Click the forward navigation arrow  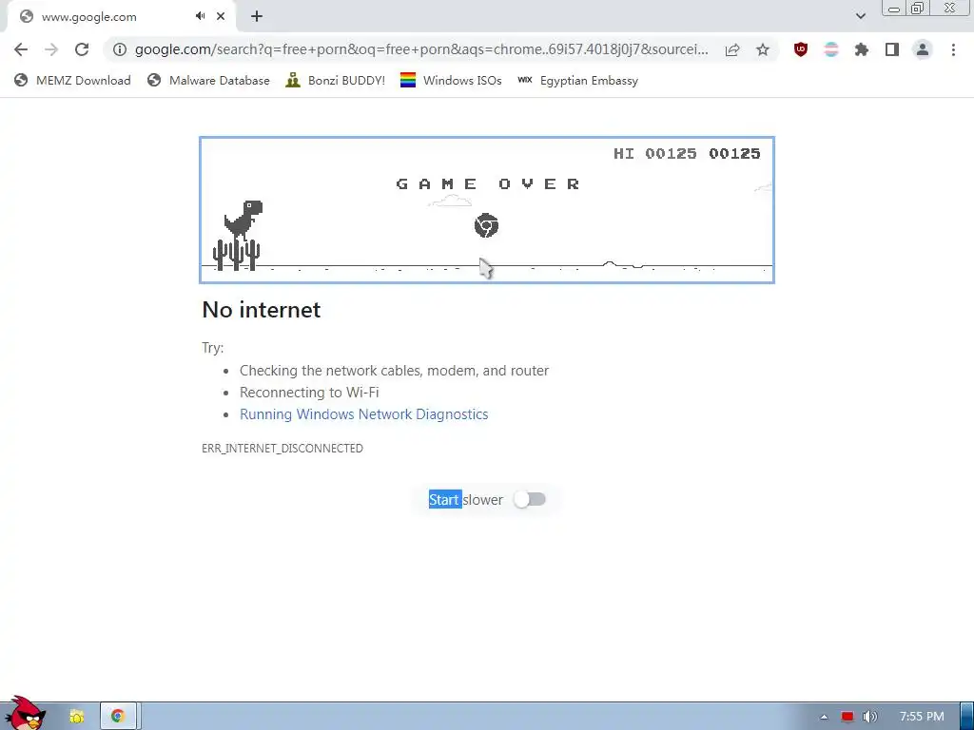point(51,49)
